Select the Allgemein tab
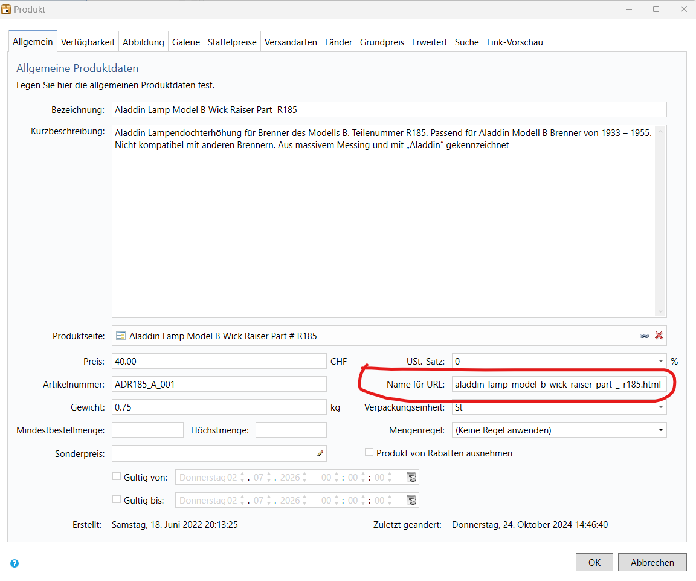 33,42
